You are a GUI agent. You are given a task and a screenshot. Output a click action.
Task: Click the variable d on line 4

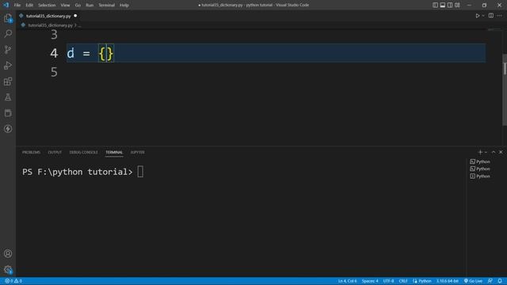click(x=71, y=53)
